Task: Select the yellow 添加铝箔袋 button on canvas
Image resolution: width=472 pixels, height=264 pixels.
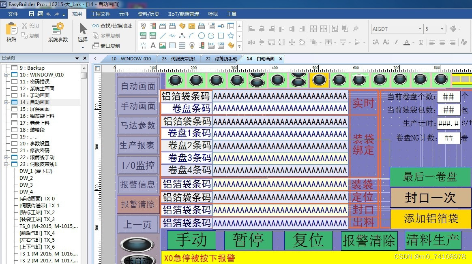Action: pyautogui.click(x=431, y=219)
